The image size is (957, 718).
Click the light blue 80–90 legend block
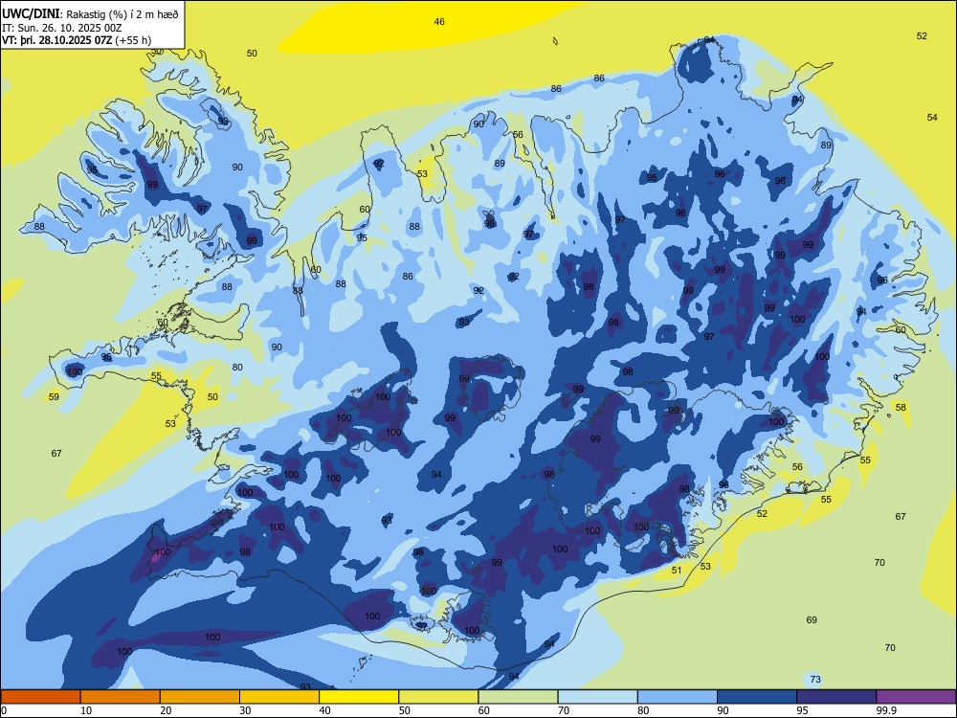tap(678, 697)
